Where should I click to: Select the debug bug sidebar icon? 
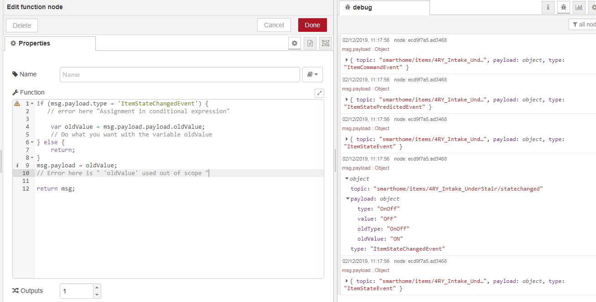click(x=564, y=7)
